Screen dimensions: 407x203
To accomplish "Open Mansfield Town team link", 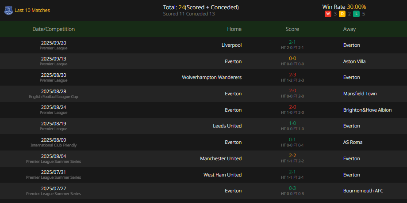I will point(360,94).
